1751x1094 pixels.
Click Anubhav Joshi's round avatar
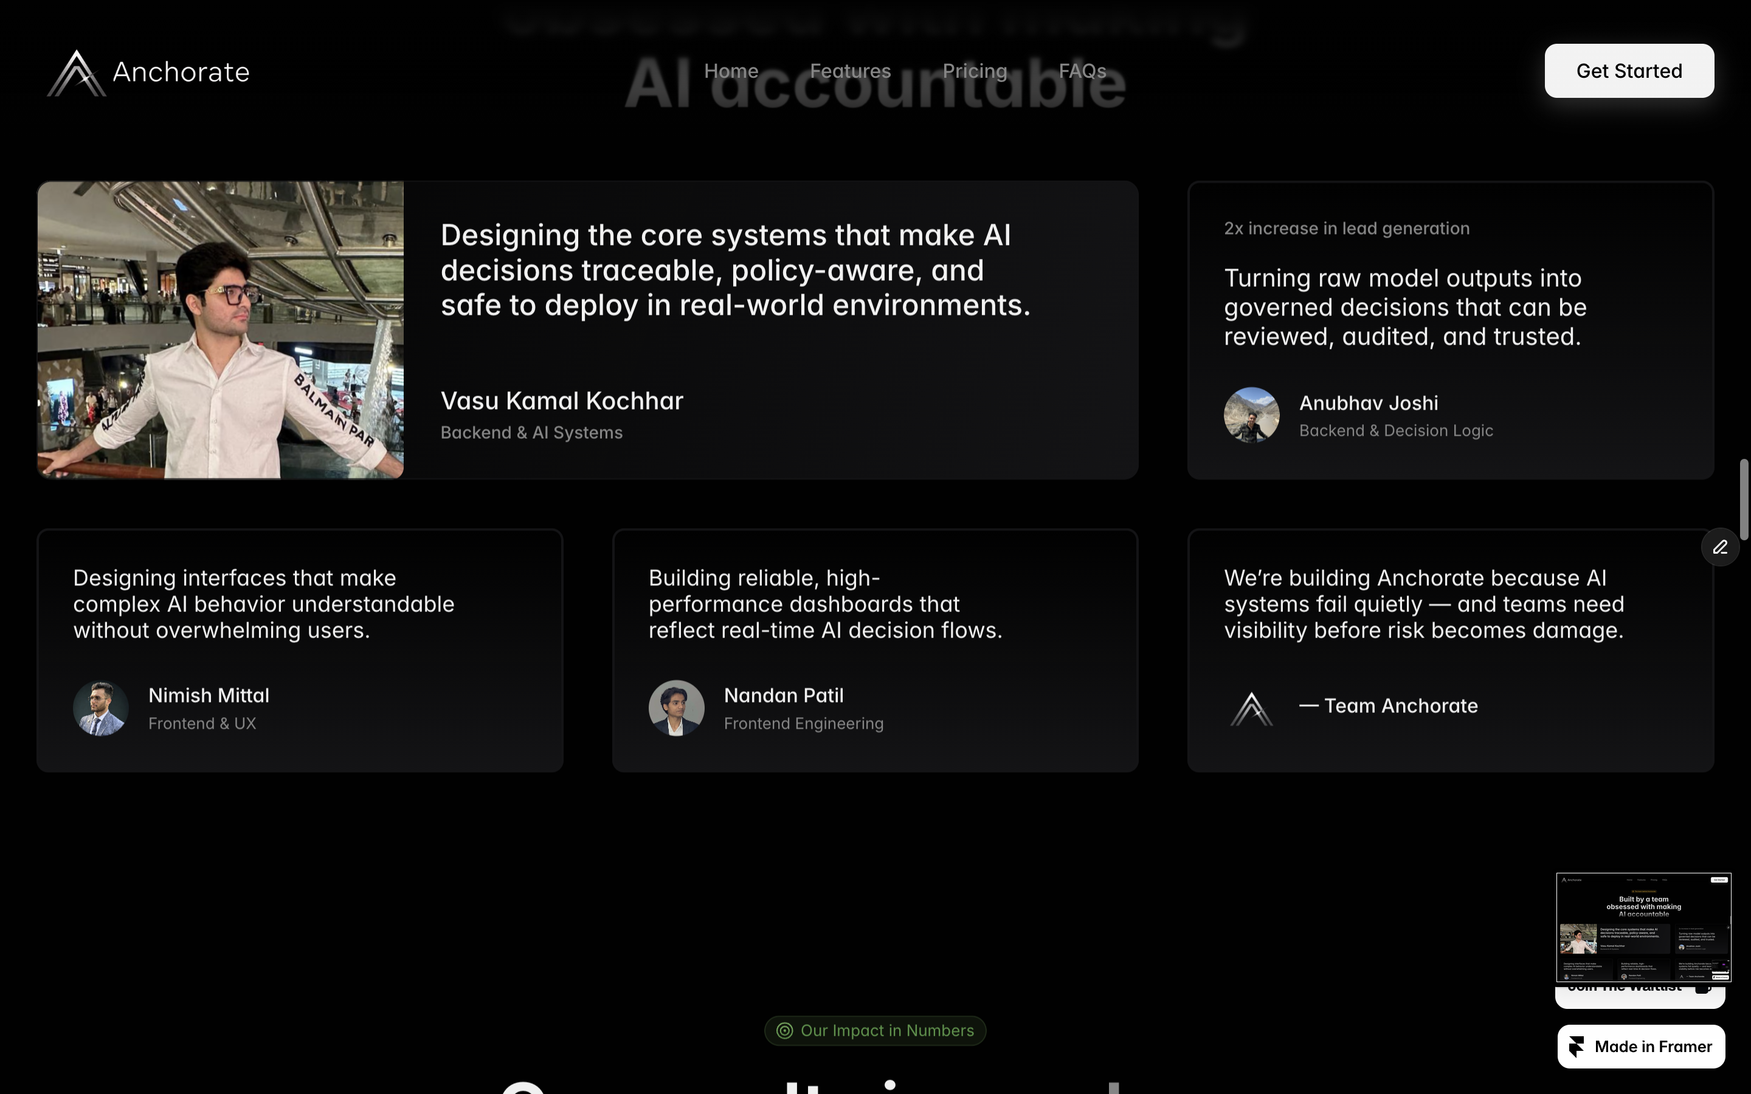click(x=1251, y=415)
